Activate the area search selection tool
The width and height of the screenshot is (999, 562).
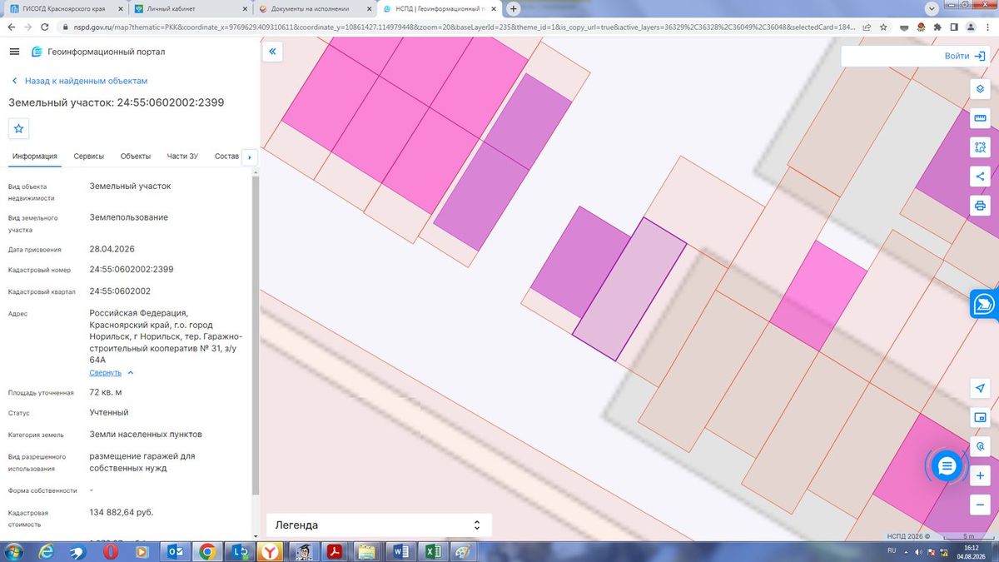tap(980, 147)
